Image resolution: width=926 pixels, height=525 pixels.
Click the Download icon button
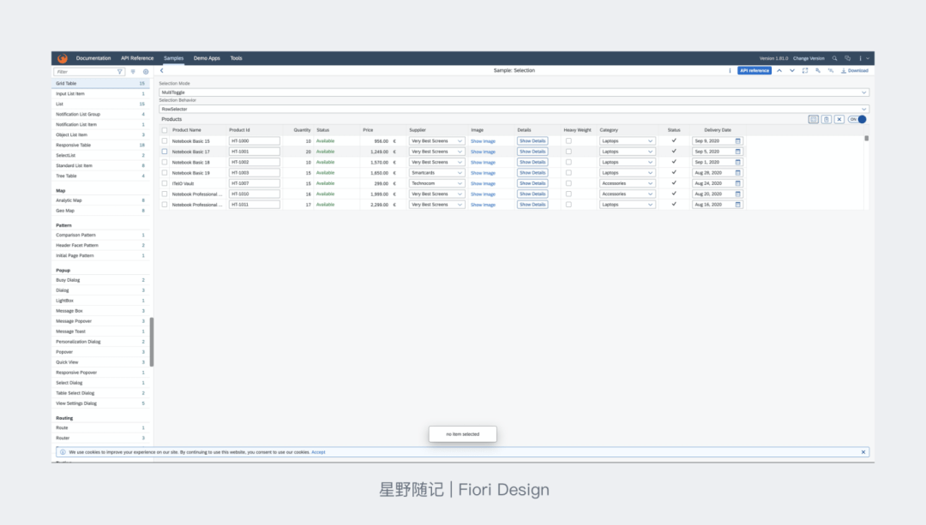(855, 70)
